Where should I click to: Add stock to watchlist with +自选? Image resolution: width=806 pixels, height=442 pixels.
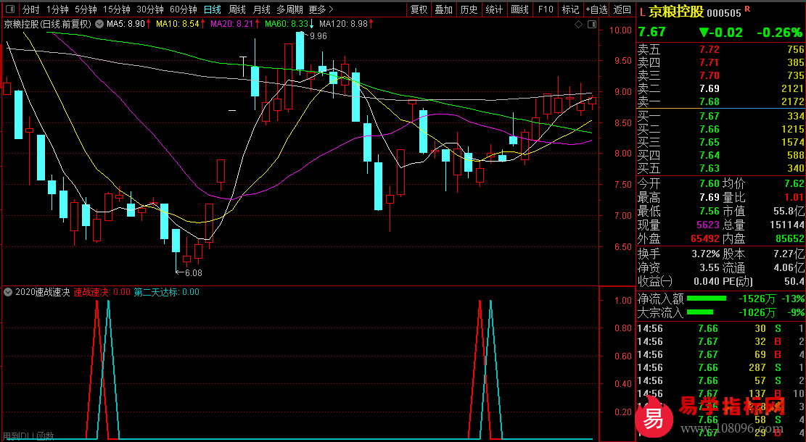(596, 10)
